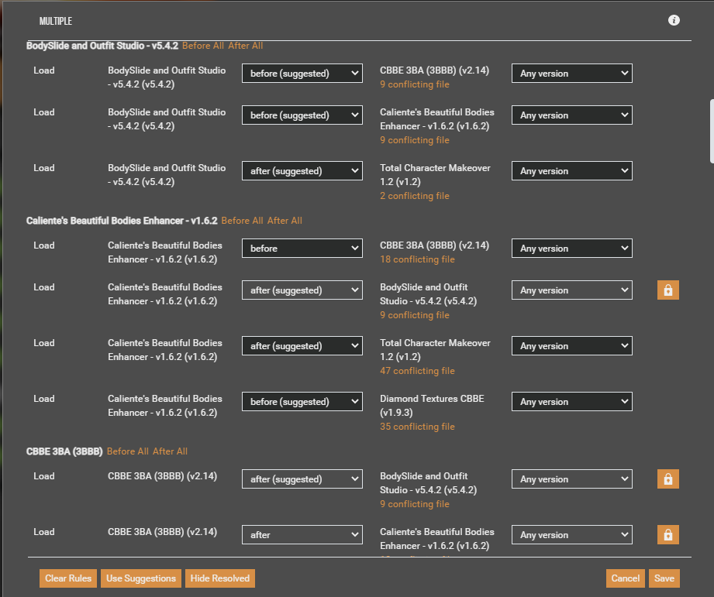Open 'Any version' dropdown for BodySlide vs Total Character Makeover
Image resolution: width=714 pixels, height=597 pixels.
572,171
